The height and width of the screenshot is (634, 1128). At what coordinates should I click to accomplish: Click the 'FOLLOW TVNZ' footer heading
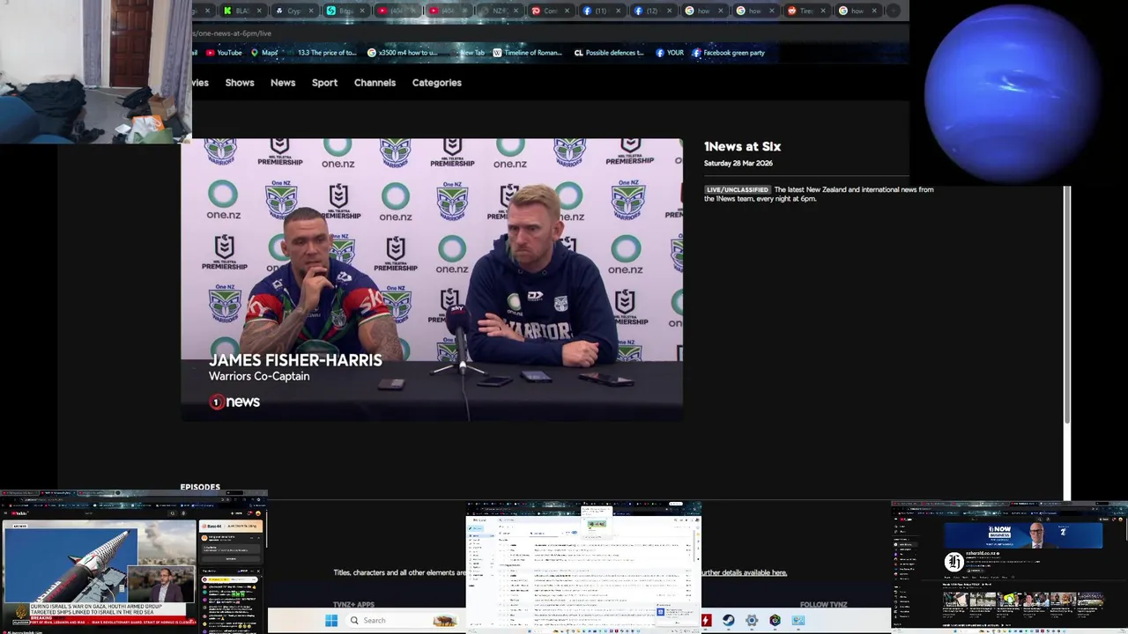point(823,605)
